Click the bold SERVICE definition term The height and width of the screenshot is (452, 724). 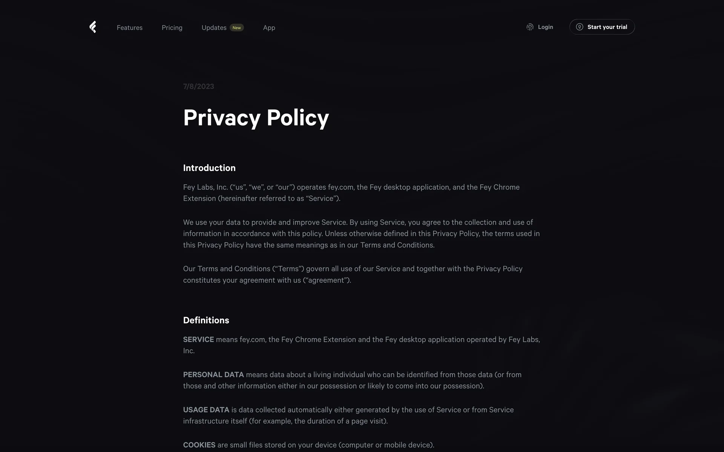click(198, 339)
